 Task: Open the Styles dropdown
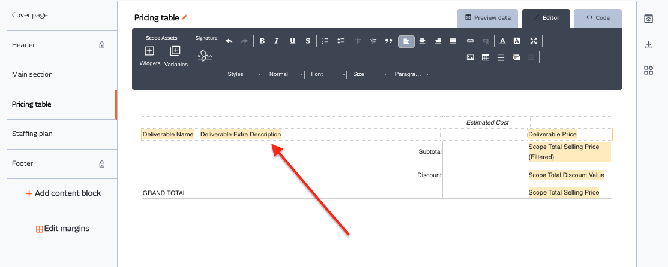point(244,74)
